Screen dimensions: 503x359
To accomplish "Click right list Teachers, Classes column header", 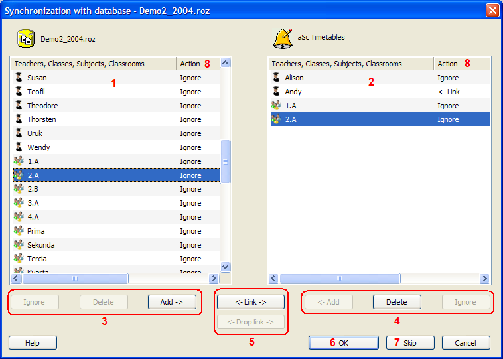I will click(x=350, y=64).
